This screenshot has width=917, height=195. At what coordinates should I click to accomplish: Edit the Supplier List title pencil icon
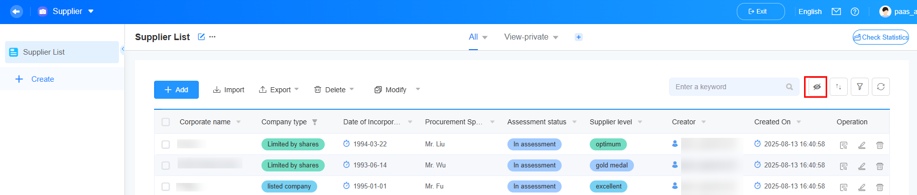click(x=201, y=37)
